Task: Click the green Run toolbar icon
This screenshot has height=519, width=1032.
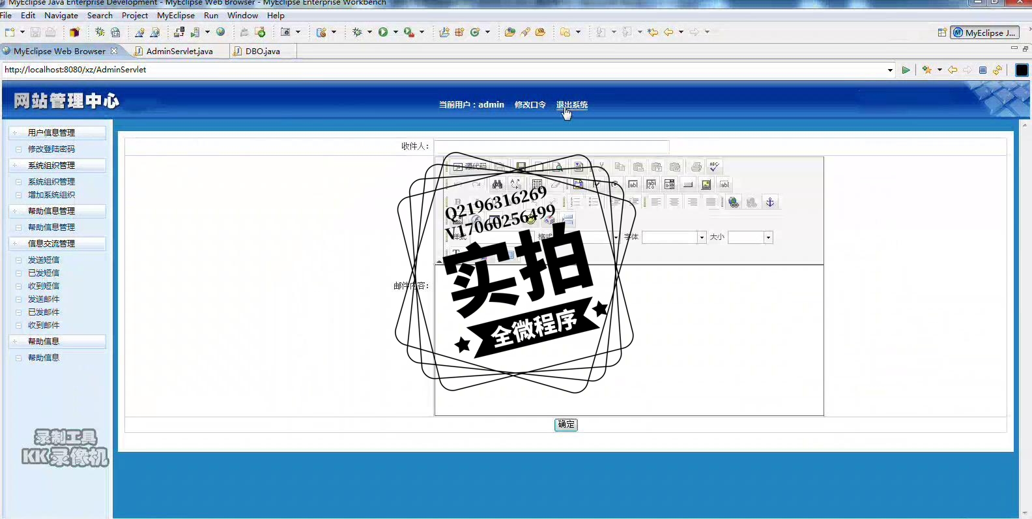Action: coord(383,32)
